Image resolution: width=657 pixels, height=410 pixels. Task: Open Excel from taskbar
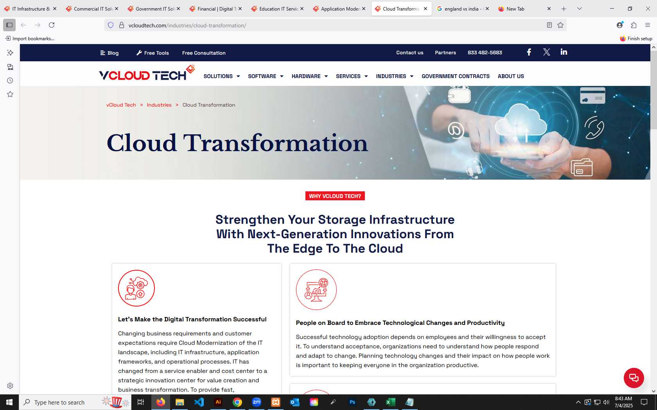(390, 402)
